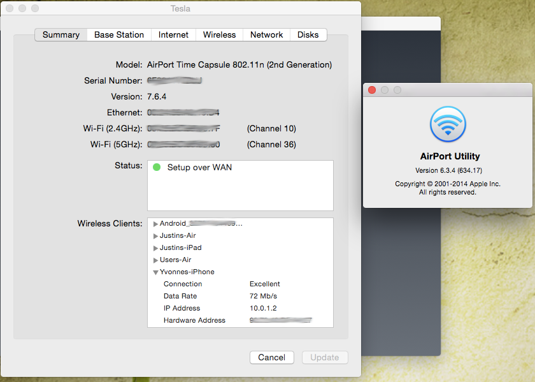This screenshot has height=382, width=535.
Task: Open the Network tab
Action: pyautogui.click(x=266, y=35)
